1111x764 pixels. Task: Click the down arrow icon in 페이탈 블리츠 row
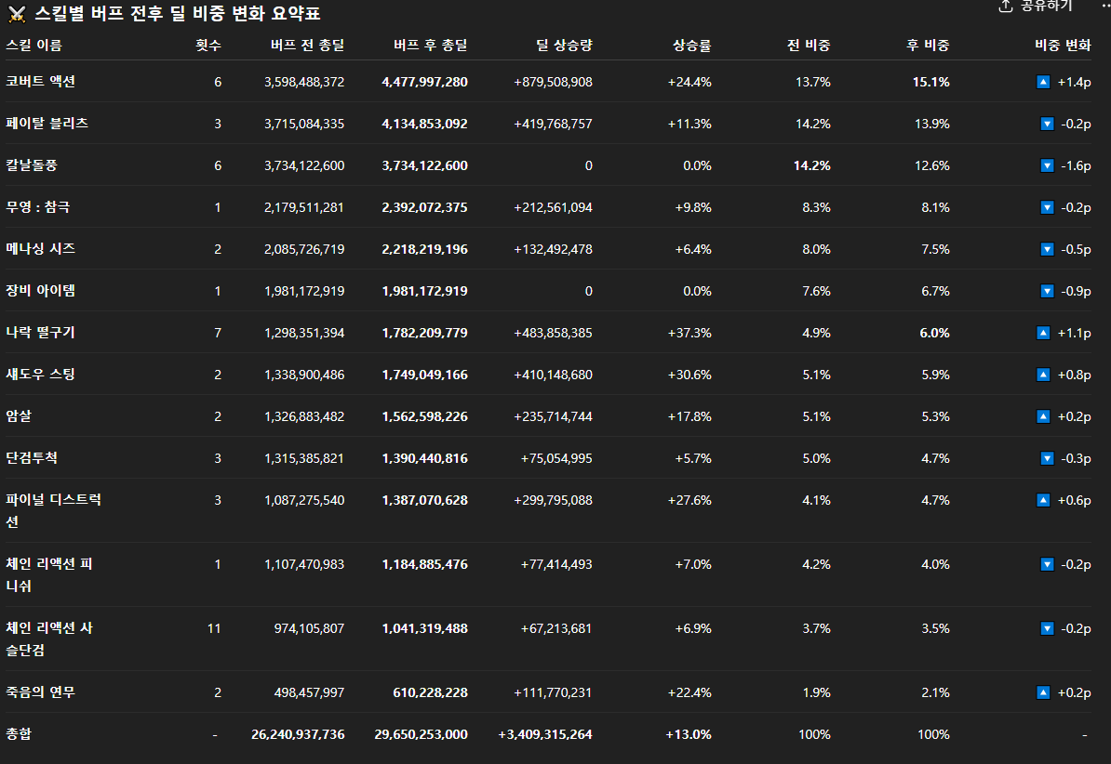[1047, 124]
